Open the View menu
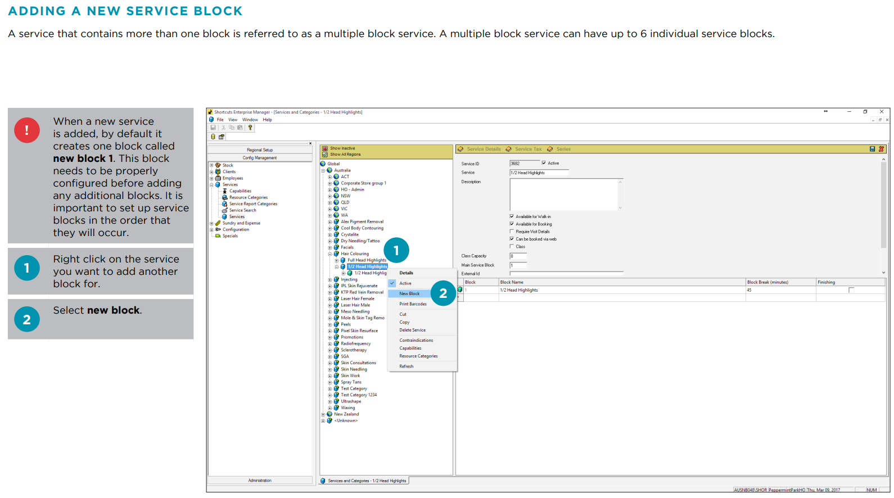894x498 pixels. click(x=233, y=120)
